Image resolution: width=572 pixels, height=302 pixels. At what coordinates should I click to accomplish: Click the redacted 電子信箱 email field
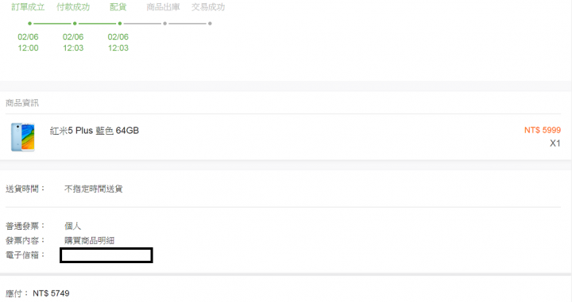click(x=106, y=255)
